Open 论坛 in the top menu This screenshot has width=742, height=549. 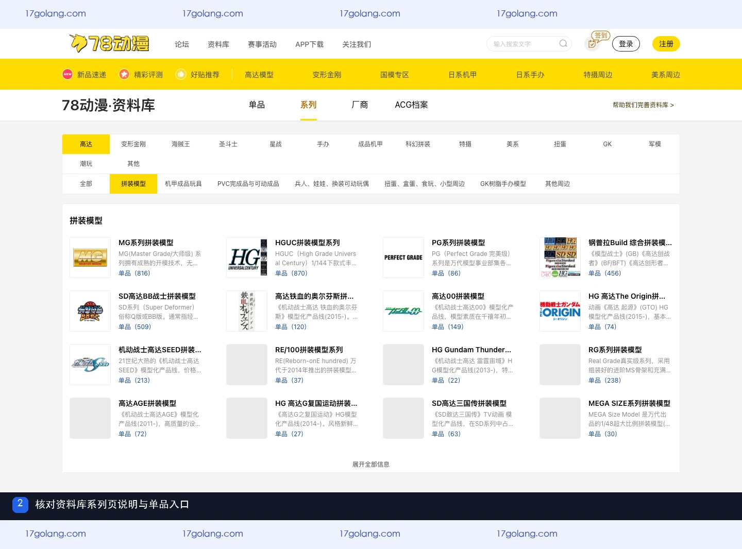182,44
